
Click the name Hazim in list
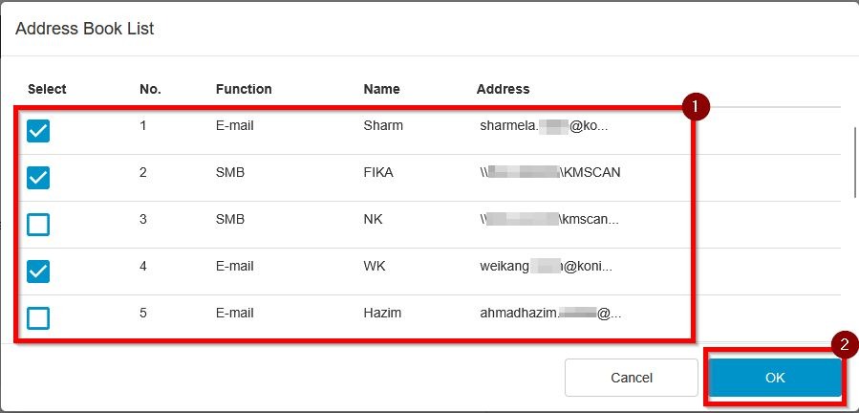click(383, 312)
